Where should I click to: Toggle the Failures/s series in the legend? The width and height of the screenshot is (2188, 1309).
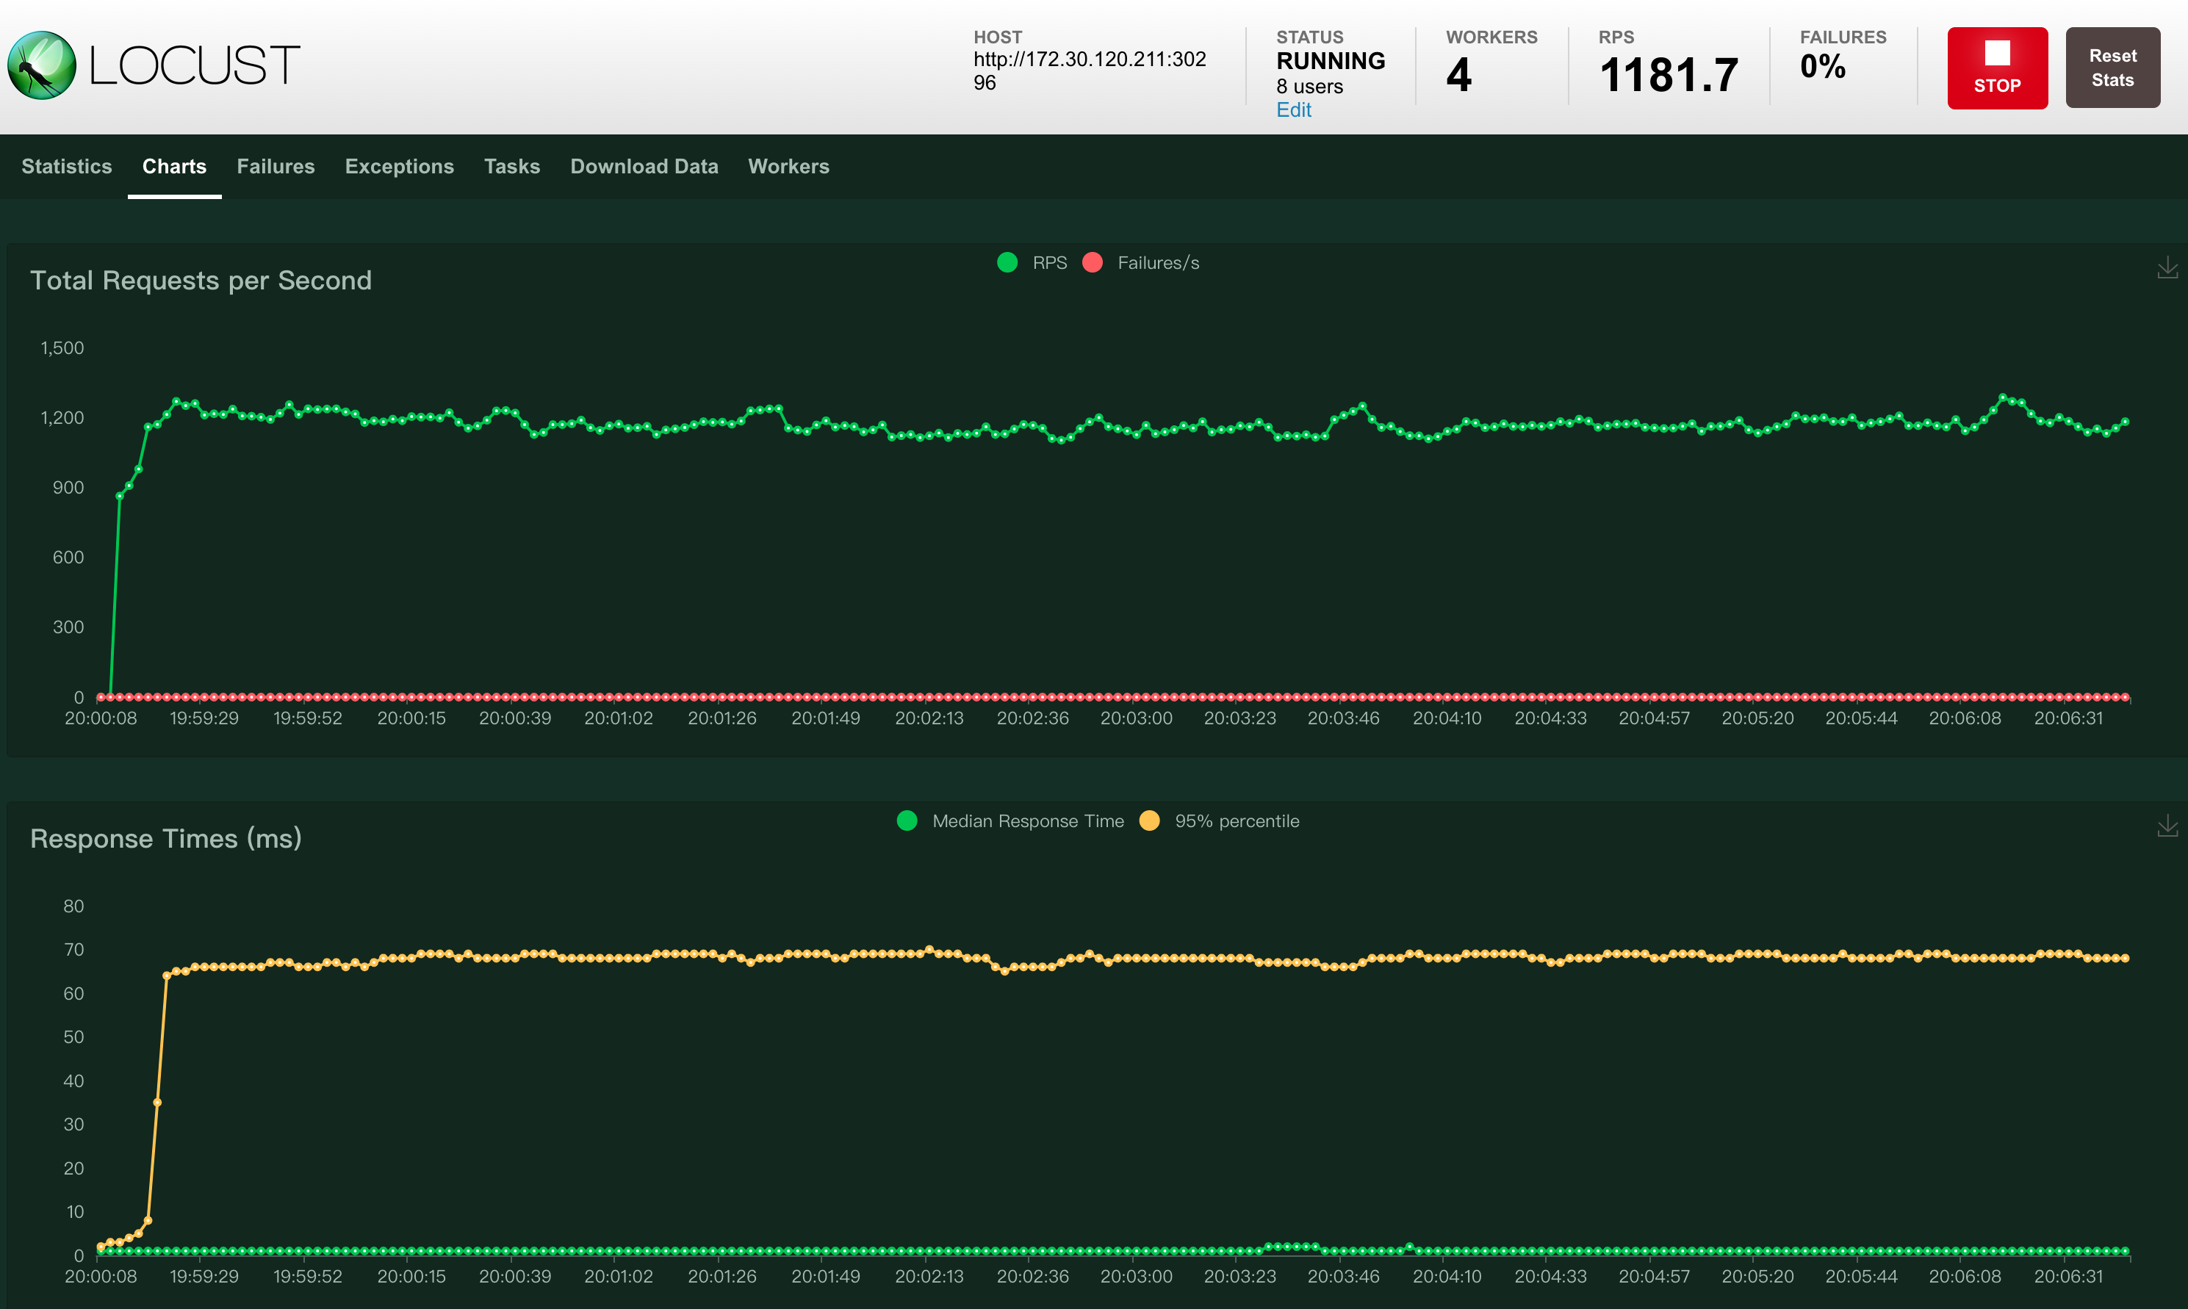pyautogui.click(x=1141, y=263)
